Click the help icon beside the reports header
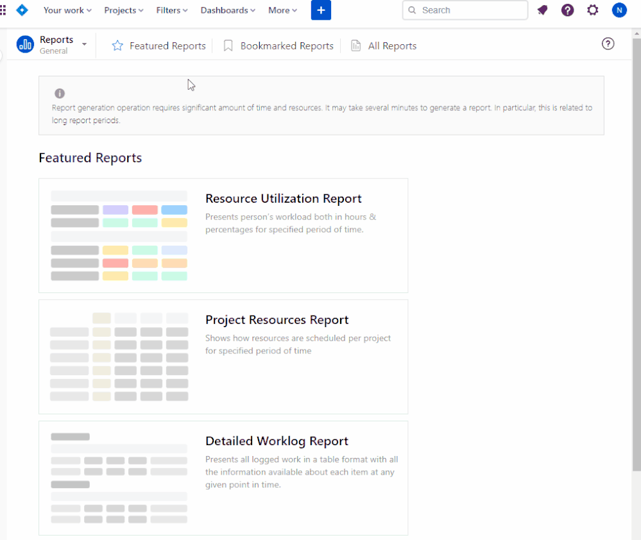This screenshot has width=641, height=540. coord(608,44)
